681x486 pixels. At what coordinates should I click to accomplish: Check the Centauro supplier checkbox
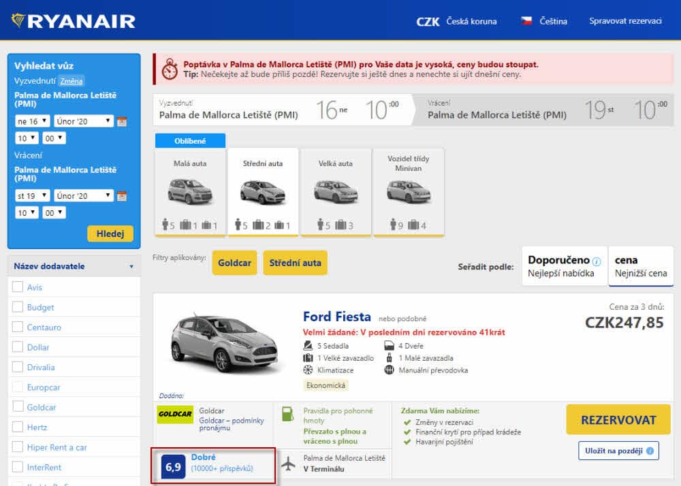(x=18, y=327)
